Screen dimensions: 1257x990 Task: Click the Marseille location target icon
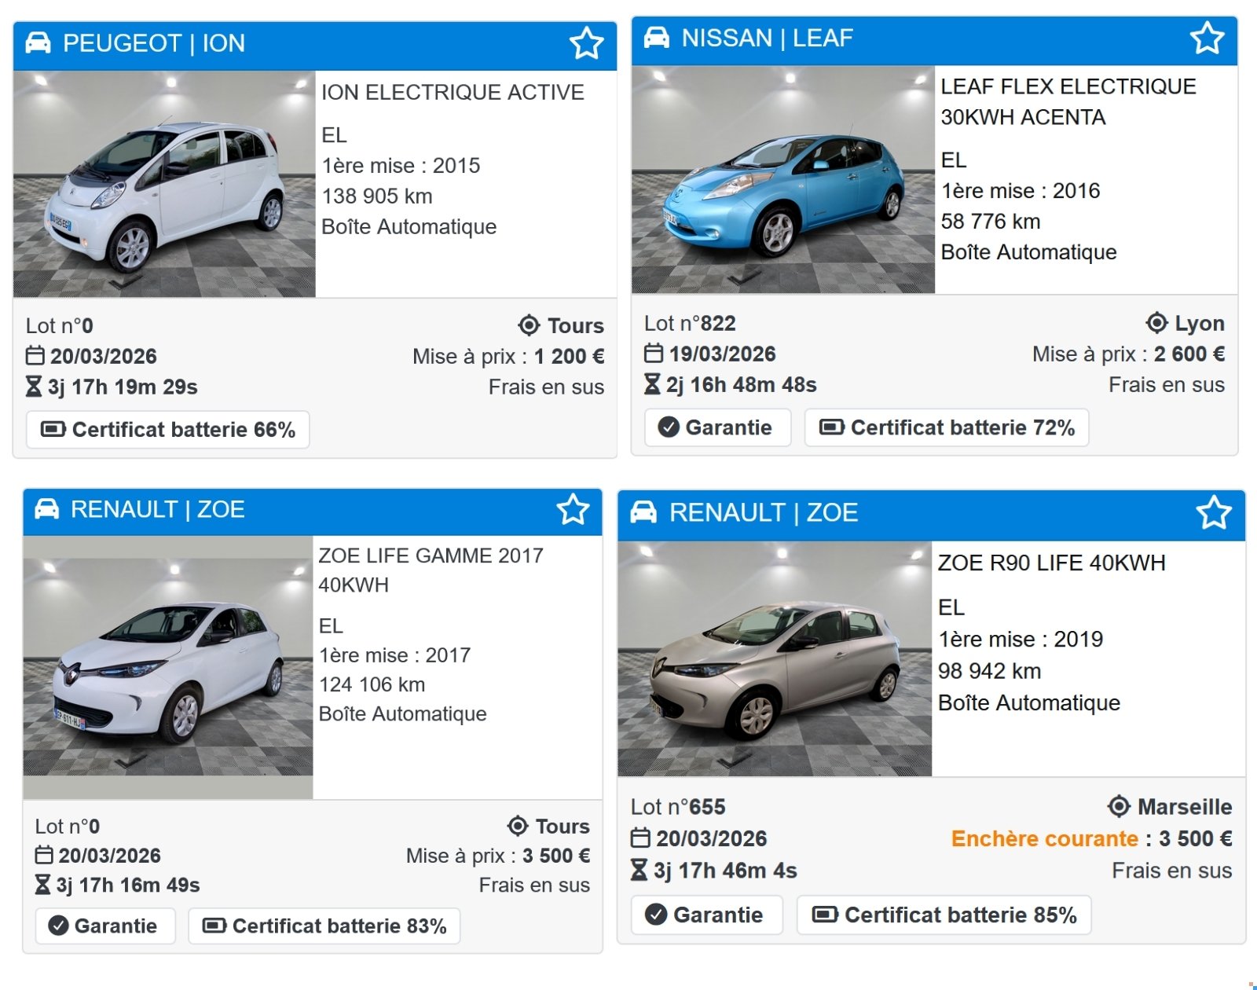pyautogui.click(x=1119, y=806)
